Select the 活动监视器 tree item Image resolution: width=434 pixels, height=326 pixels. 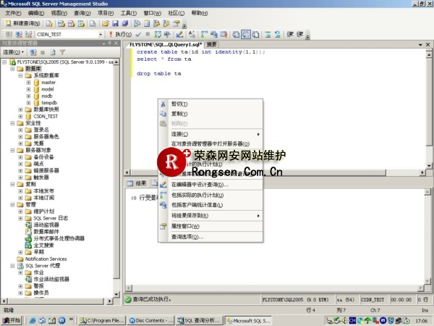click(x=46, y=225)
